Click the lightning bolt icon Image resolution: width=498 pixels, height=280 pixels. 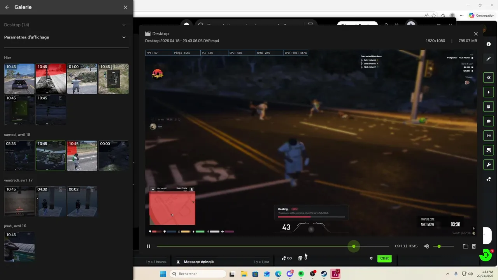point(489,92)
